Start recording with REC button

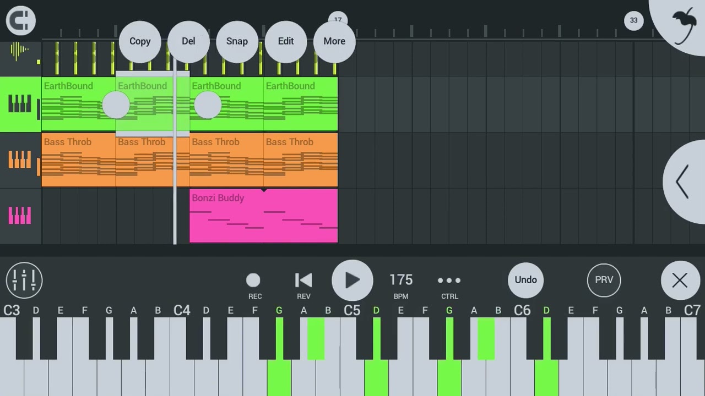pyautogui.click(x=253, y=285)
